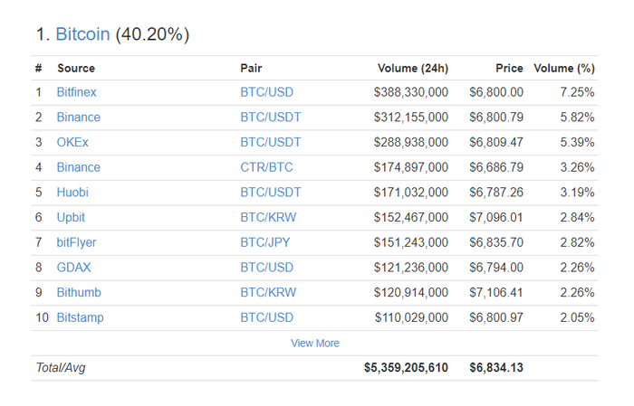This screenshot has width=634, height=406.
Task: Select the $6,800.79 price cell
Action: click(x=496, y=117)
